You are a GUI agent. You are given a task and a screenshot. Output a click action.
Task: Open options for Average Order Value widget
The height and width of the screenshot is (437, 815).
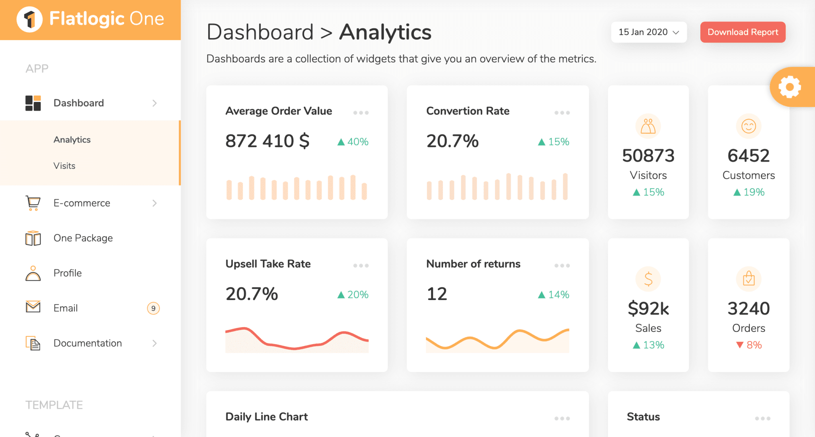(x=361, y=112)
